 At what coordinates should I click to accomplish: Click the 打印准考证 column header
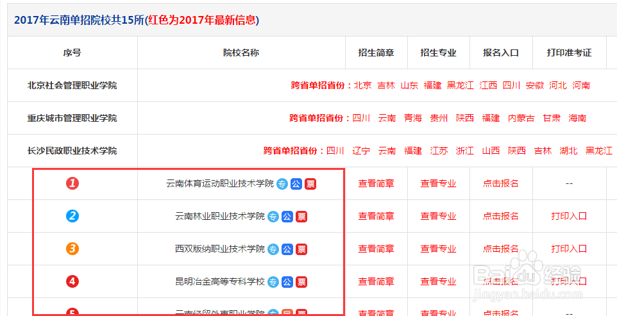click(x=569, y=53)
